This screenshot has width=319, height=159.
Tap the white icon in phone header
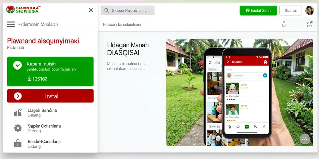[x=265, y=62]
